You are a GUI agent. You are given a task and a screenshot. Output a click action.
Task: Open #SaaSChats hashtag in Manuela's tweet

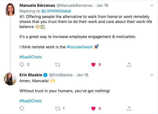click(30, 57)
